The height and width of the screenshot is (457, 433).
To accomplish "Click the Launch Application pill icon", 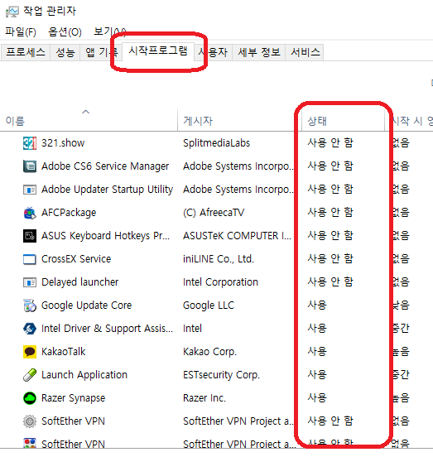I will (x=30, y=375).
